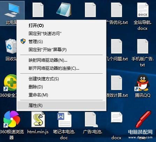Select the 广告优化.txt file icon
Image resolution: width=156 pixels, height=142 pixels.
pos(116,10)
